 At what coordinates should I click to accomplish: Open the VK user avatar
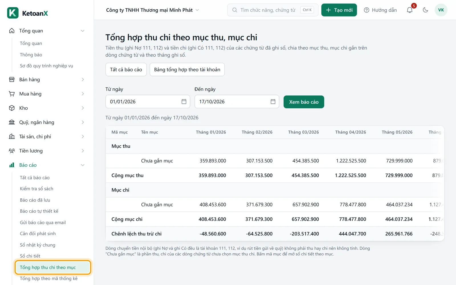441,10
